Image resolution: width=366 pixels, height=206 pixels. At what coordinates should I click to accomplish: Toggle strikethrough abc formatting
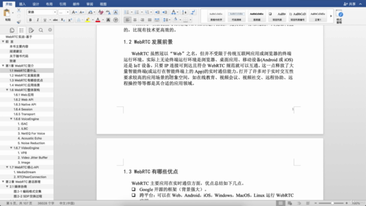pos(55,20)
